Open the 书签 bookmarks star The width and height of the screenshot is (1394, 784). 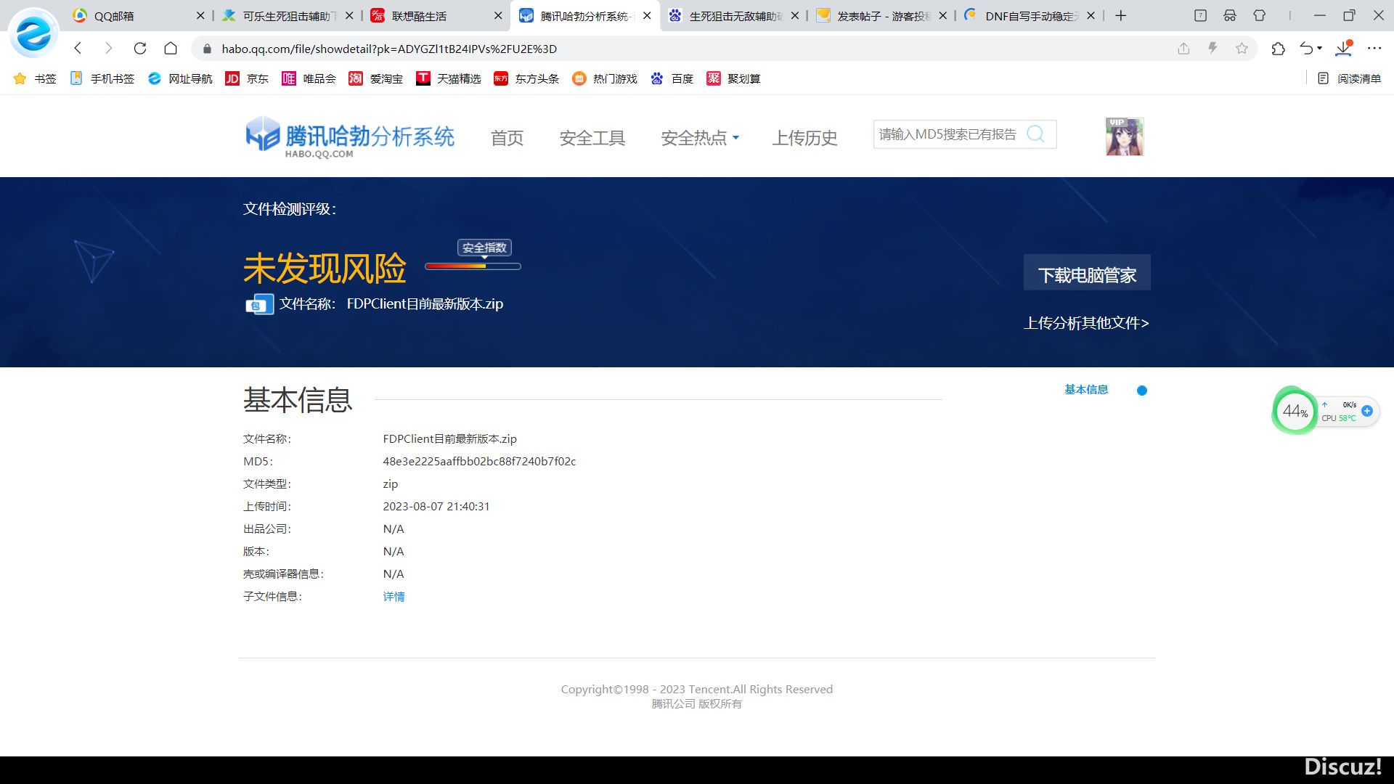(35, 78)
